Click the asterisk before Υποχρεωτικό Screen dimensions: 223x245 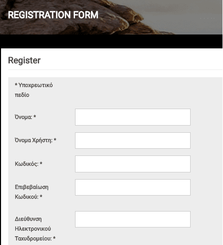point(16,84)
